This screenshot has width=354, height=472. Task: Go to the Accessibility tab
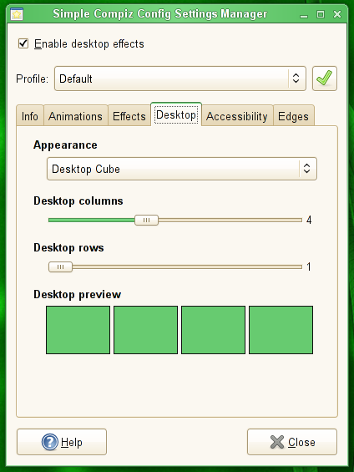click(237, 116)
